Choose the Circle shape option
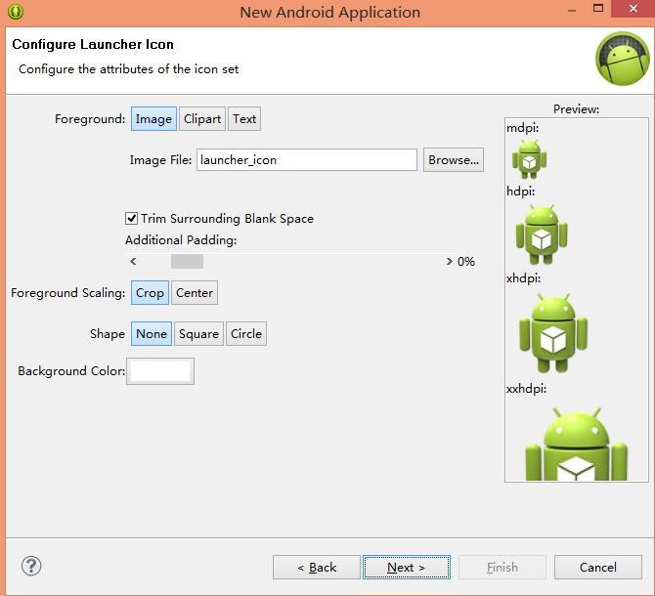This screenshot has width=655, height=596. 246,334
